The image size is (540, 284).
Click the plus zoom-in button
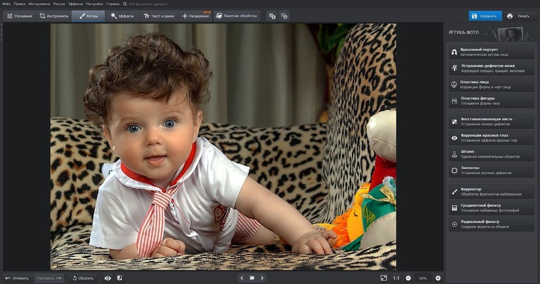pyautogui.click(x=438, y=278)
